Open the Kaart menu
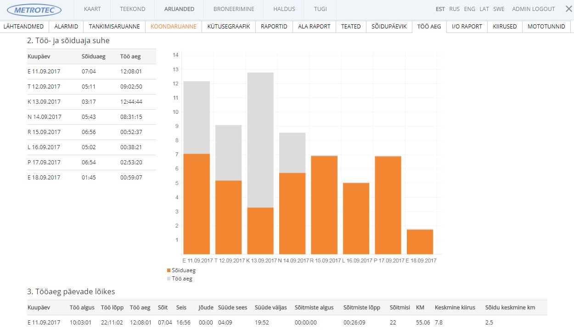The height and width of the screenshot is (330, 574). pyautogui.click(x=92, y=9)
